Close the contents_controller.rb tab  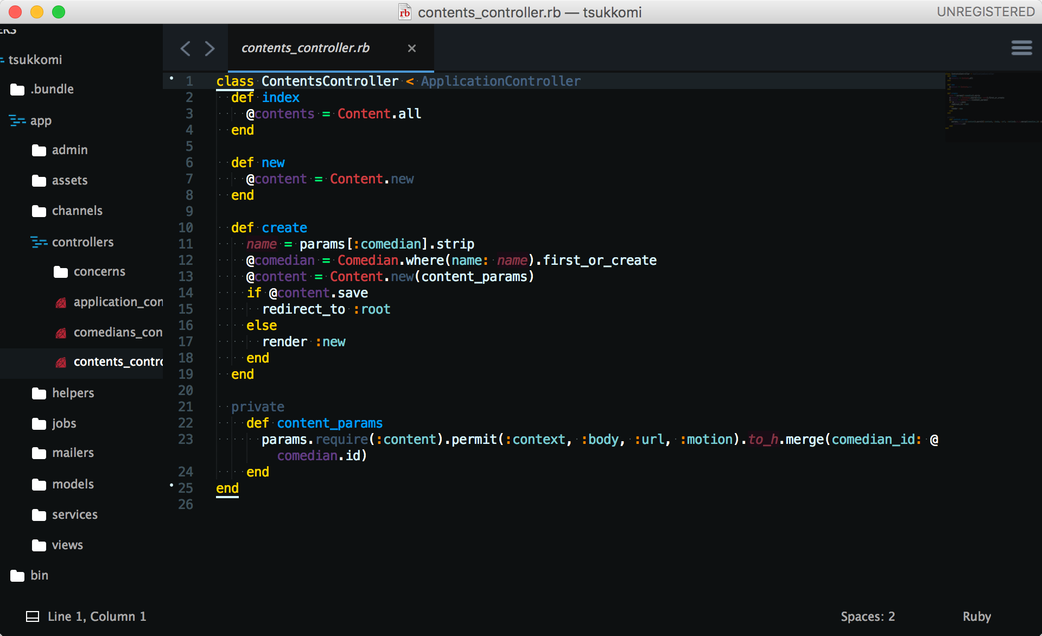(412, 48)
